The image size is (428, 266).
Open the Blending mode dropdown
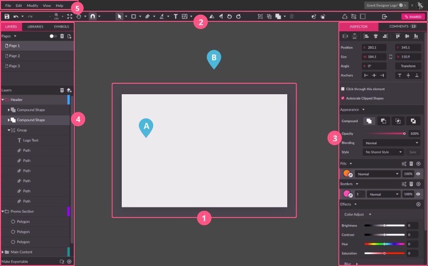coord(391,143)
